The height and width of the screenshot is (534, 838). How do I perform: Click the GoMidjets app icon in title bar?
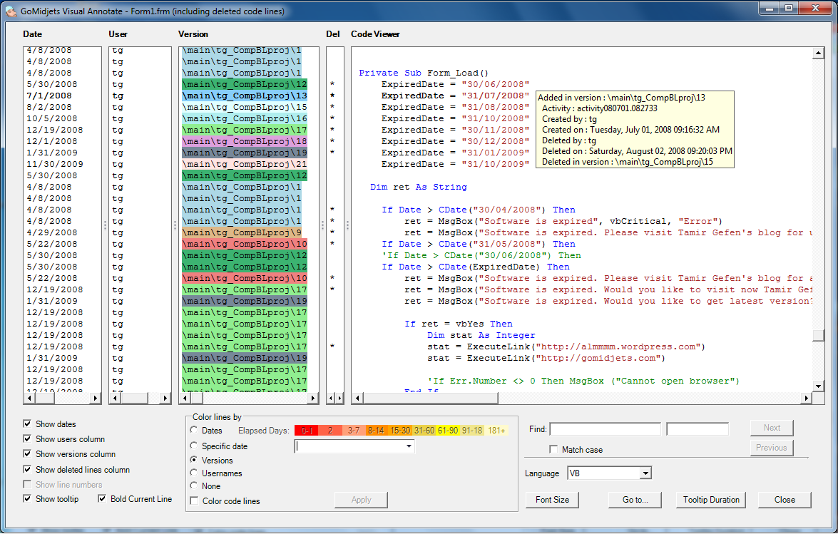point(11,11)
